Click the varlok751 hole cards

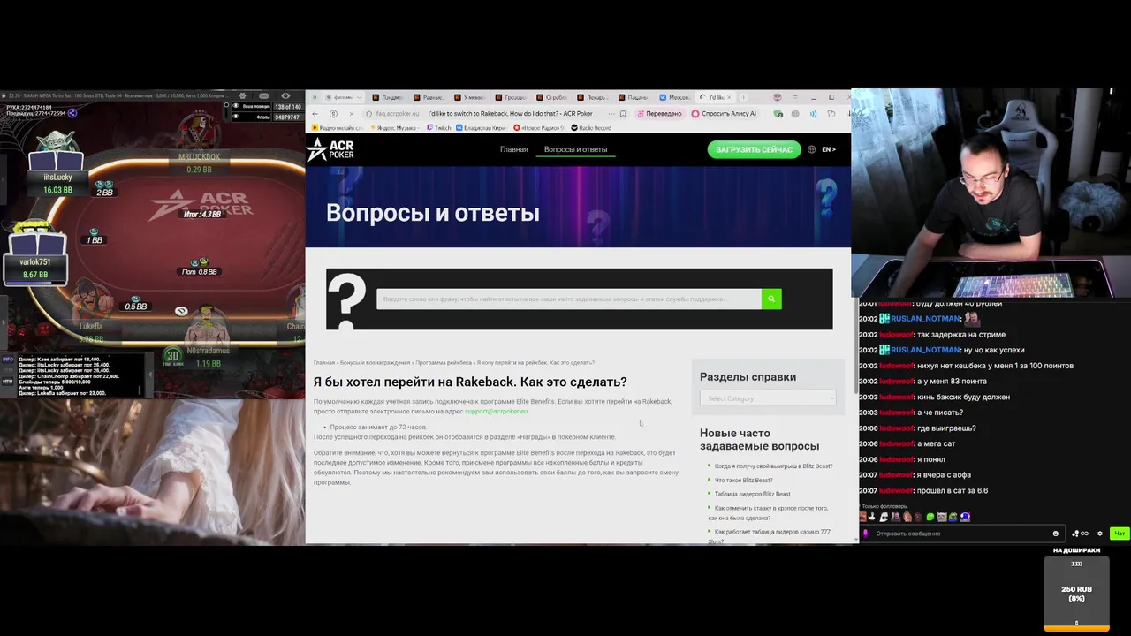pos(39,245)
